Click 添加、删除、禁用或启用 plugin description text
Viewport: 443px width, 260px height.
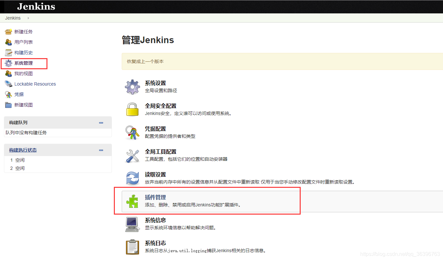point(193,205)
